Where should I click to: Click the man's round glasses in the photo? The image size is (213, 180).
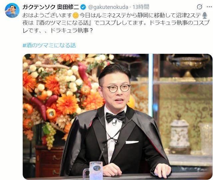point(117,88)
